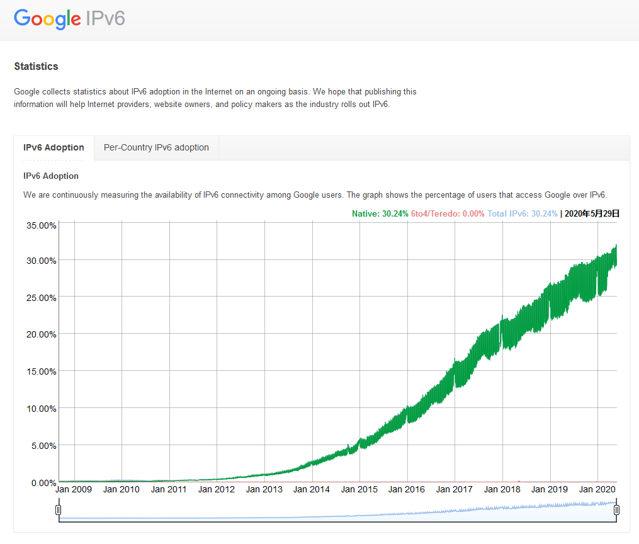The height and width of the screenshot is (544, 639).
Task: Click the Jan 2015 x-axis label
Action: tap(359, 489)
